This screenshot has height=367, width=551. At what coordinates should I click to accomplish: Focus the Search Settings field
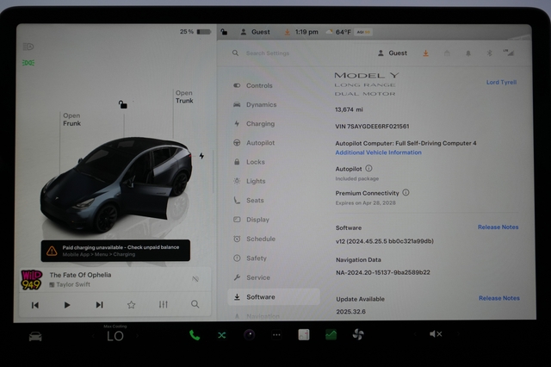point(267,53)
